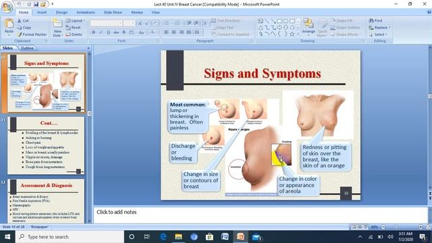Open the font name combo box
432x243 pixels.
point(106,23)
